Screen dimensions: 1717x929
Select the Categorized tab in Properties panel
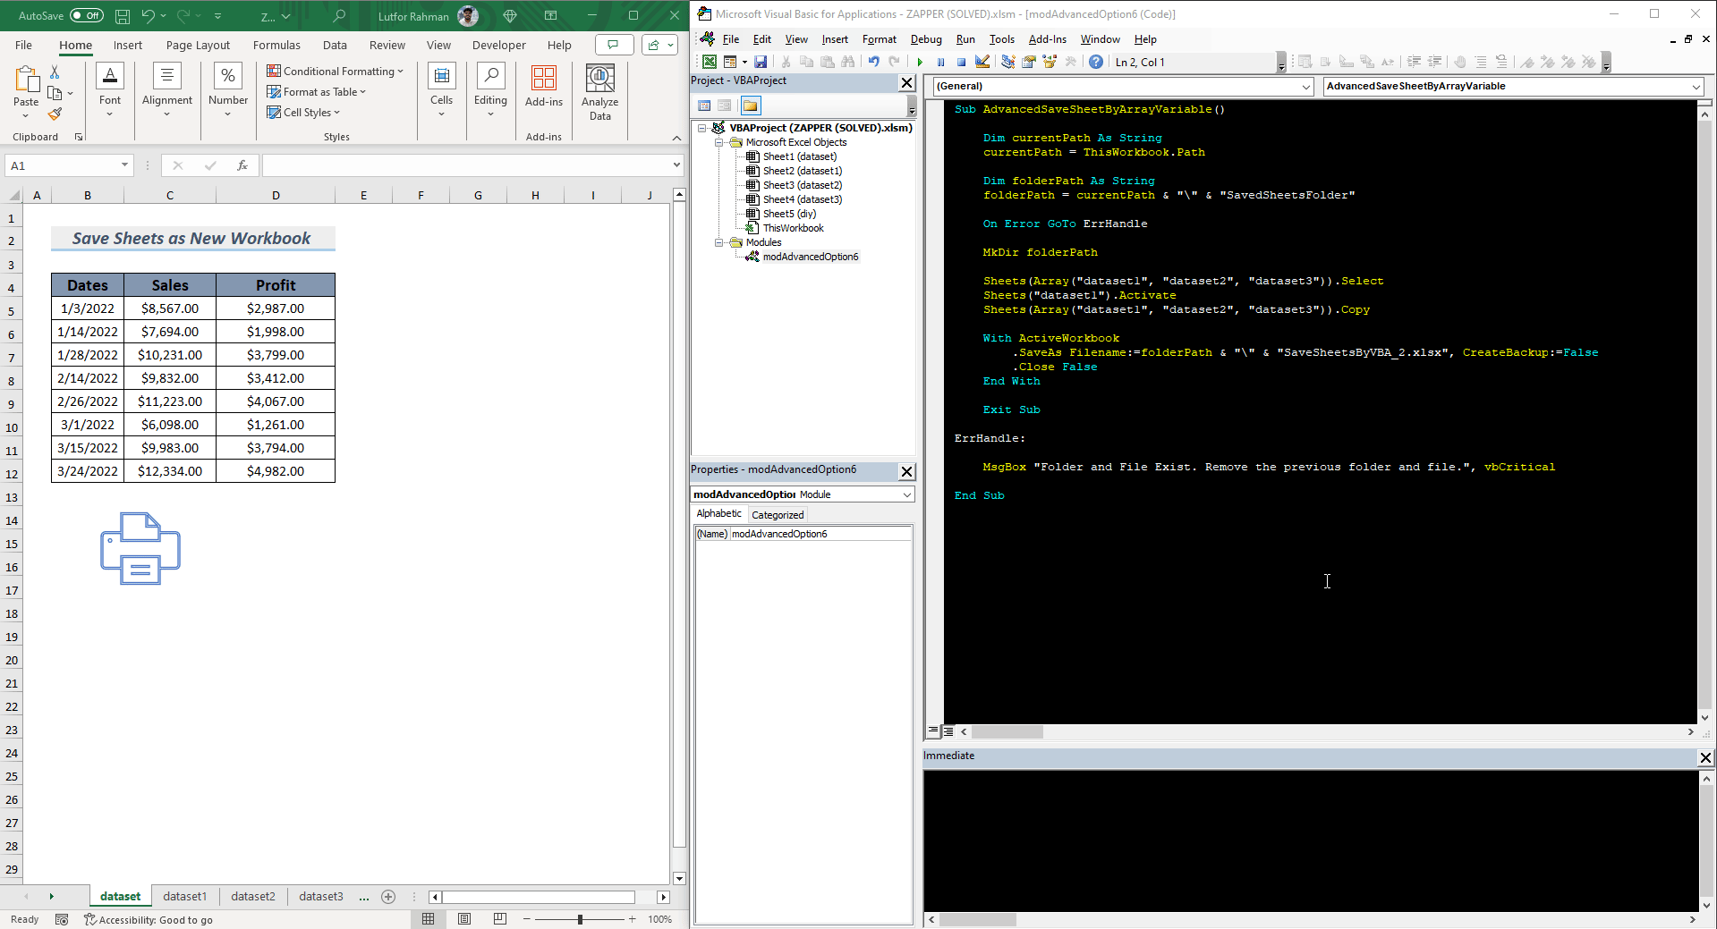(777, 514)
